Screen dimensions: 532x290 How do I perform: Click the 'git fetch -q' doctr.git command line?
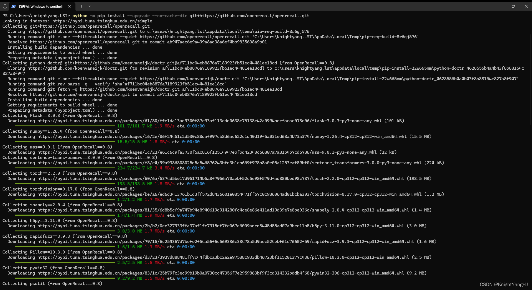(145, 89)
